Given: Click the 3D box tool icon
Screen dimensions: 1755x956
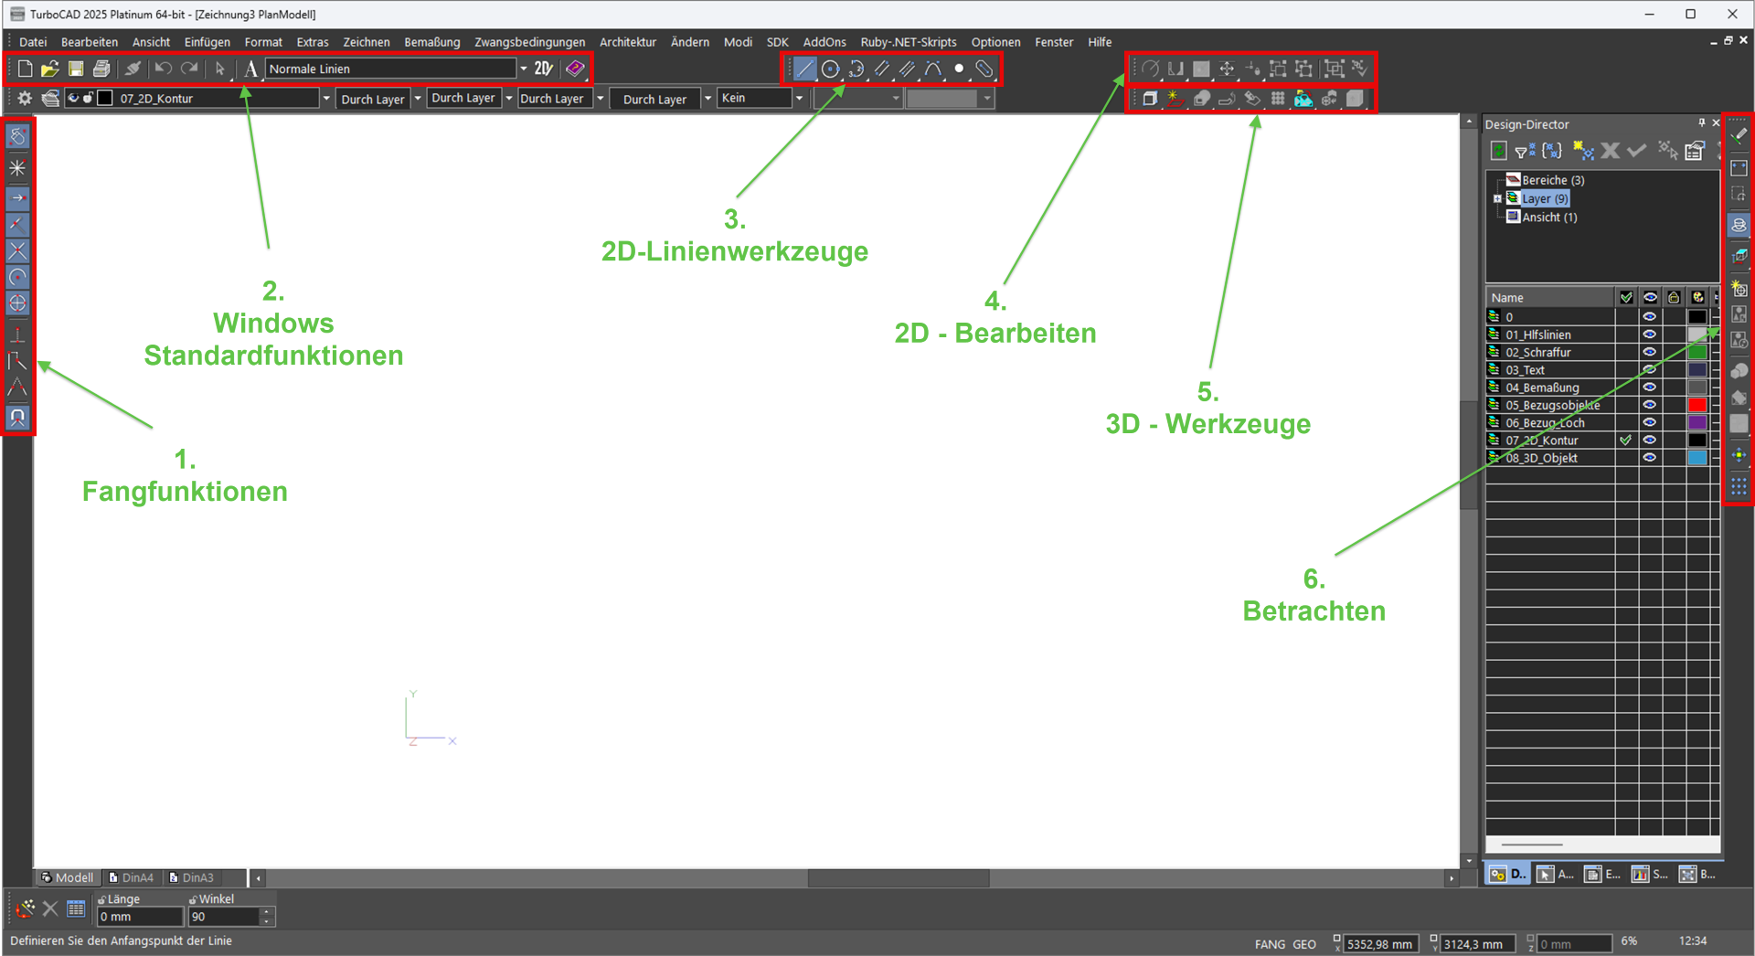Looking at the screenshot, I should click(1150, 99).
